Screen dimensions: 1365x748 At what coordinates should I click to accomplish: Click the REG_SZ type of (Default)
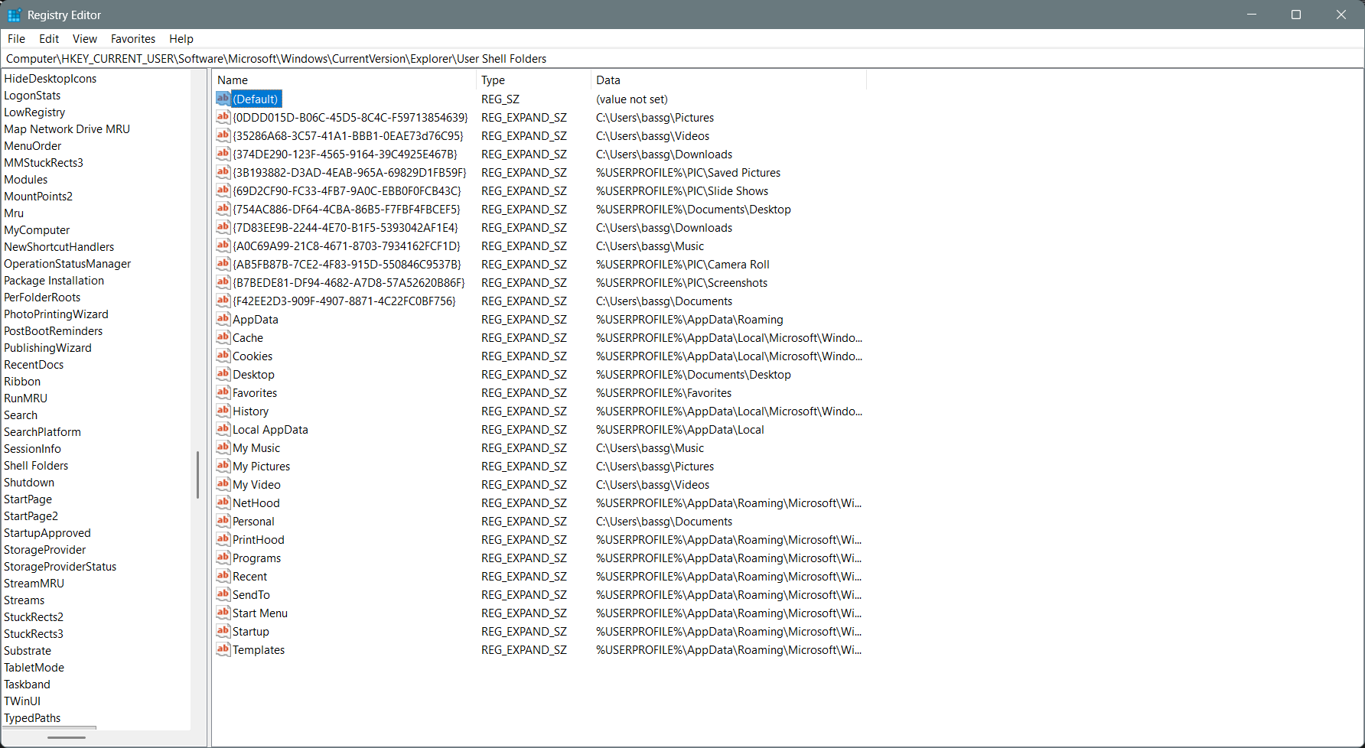tap(500, 99)
